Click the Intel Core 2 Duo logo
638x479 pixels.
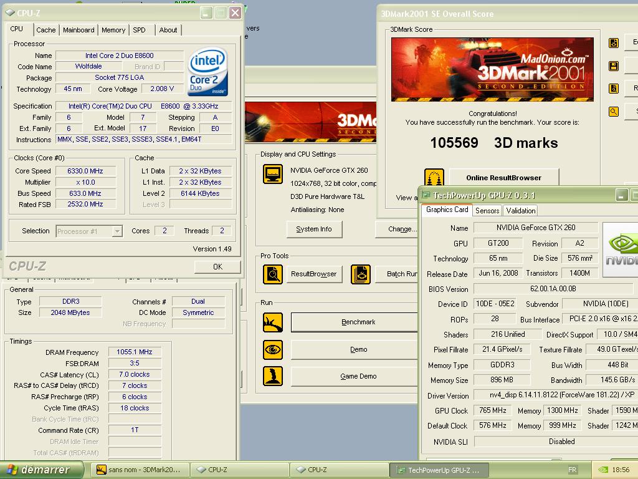point(207,72)
